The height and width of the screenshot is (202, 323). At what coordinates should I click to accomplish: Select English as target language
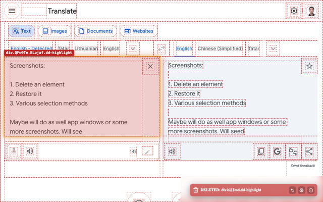(x=184, y=48)
